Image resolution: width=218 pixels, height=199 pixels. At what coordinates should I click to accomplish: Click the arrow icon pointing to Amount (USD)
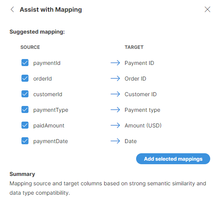[x=115, y=125]
